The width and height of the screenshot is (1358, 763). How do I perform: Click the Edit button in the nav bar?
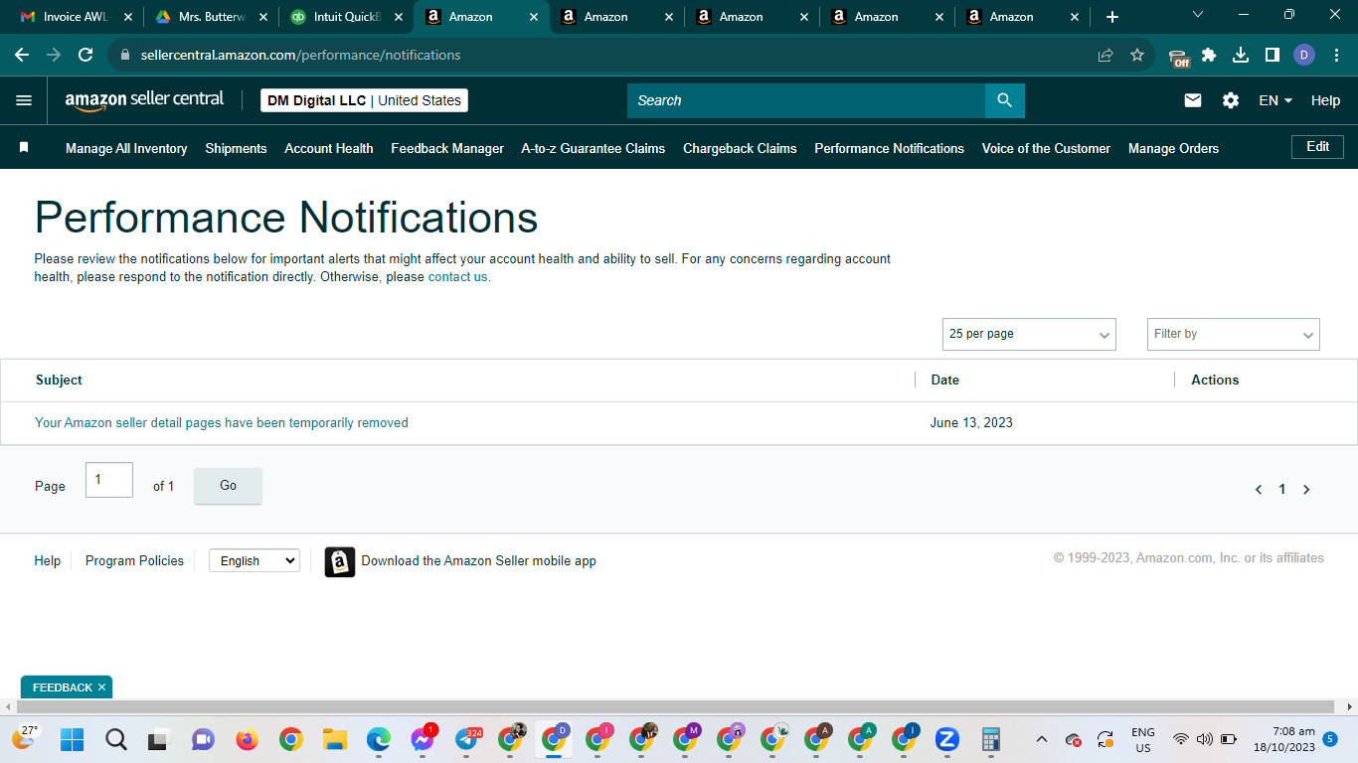(x=1317, y=147)
